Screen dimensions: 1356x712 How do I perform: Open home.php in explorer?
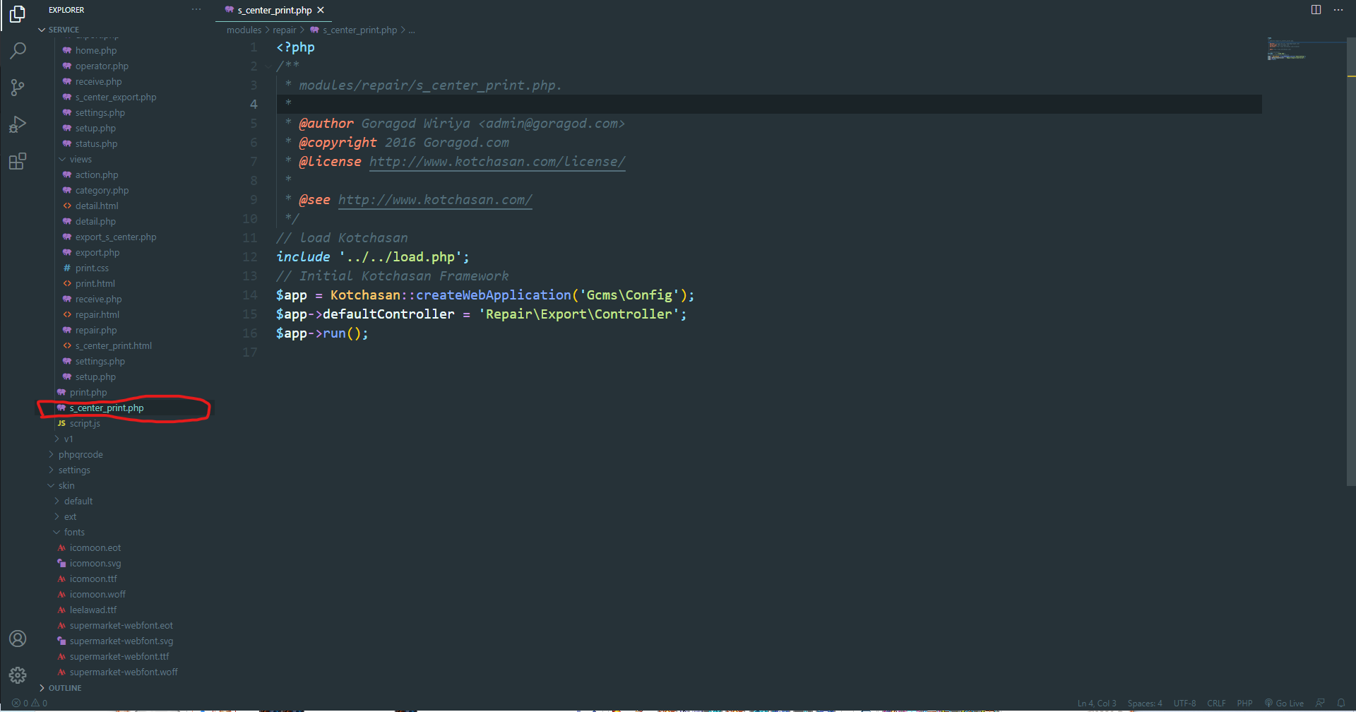pos(96,51)
